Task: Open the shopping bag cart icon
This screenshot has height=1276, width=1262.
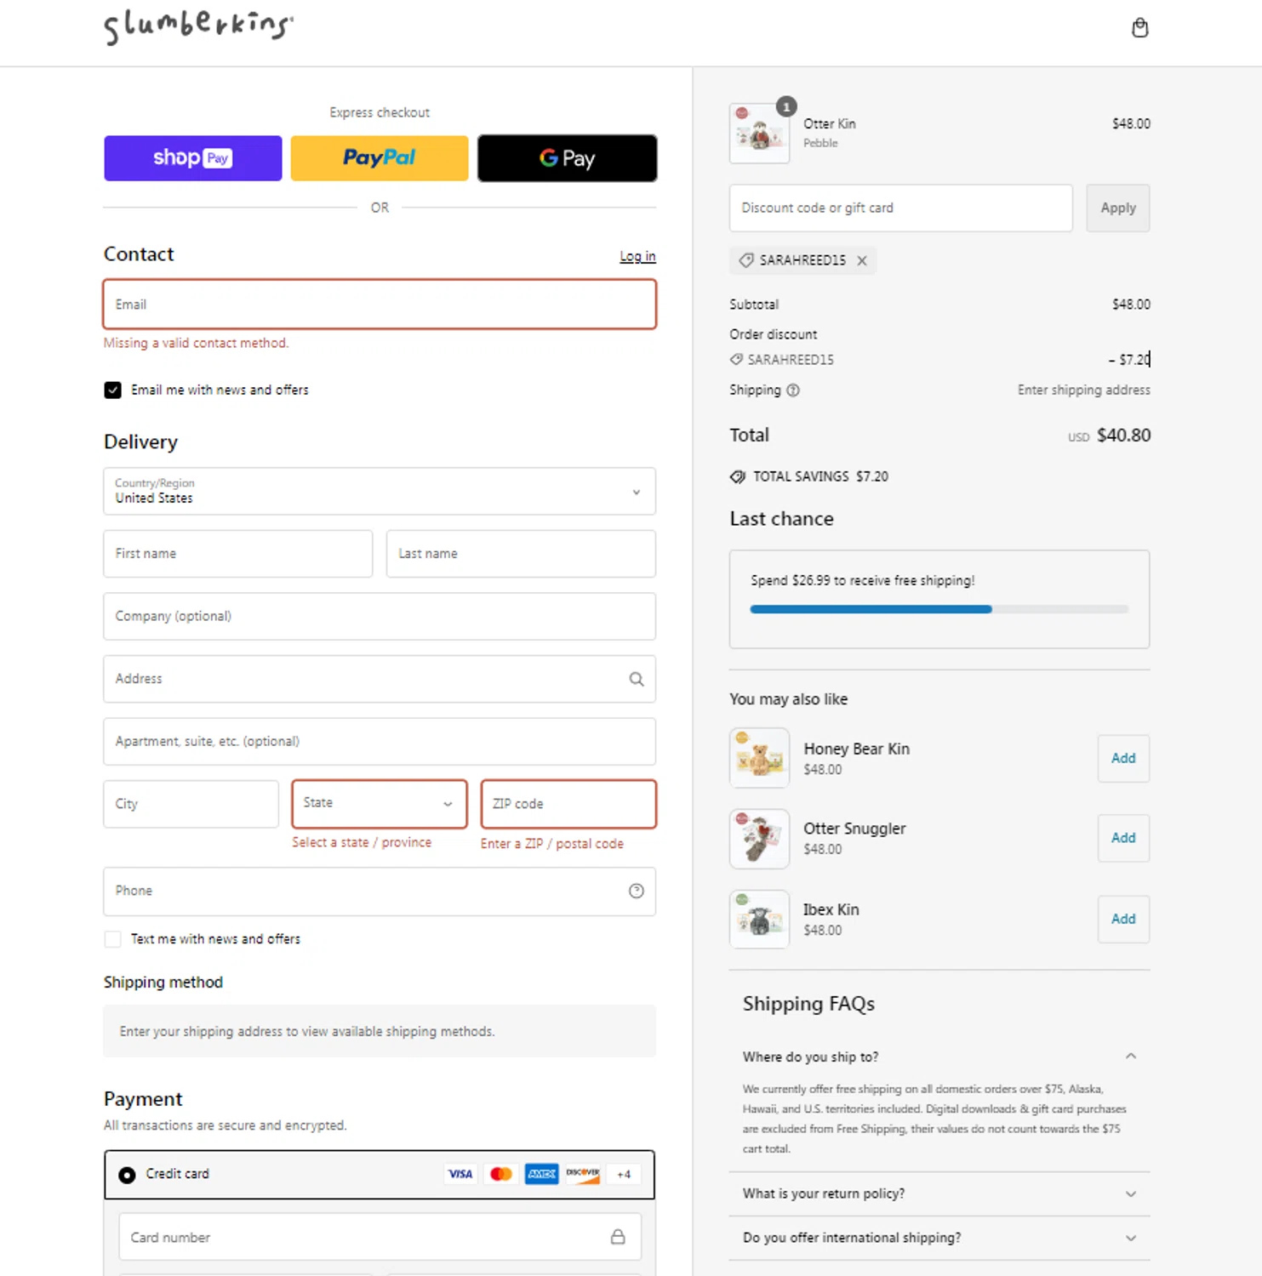Action: (1139, 28)
